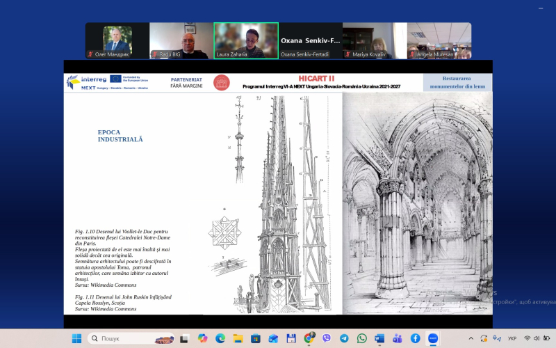Open Facebook from the taskbar
The width and height of the screenshot is (556, 348).
(x=415, y=338)
